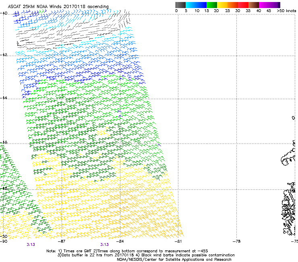Click the plot title 'ASCAT 25KM NOAA Winds 20170118 ascending'
The width and height of the screenshot is (298, 262).
click(58, 6)
